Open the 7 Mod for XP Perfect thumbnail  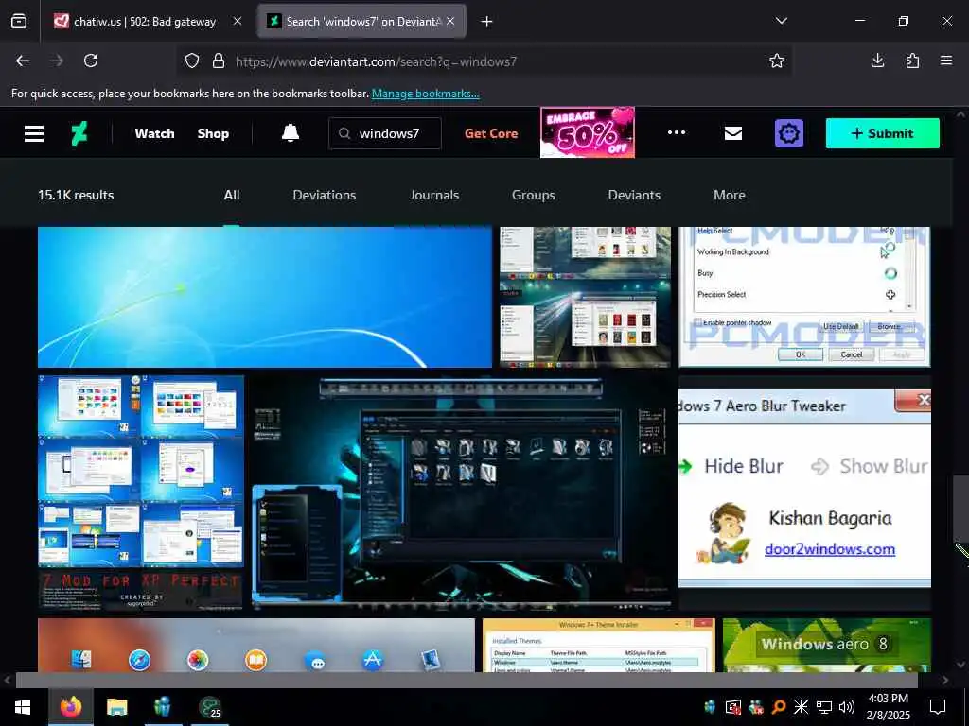click(x=141, y=493)
